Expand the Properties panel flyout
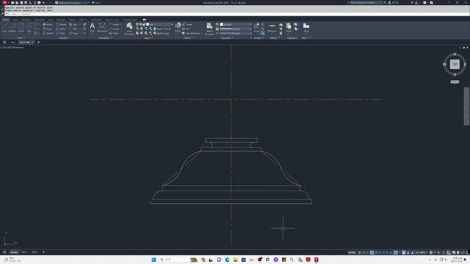Viewport: 470px width, 264px height. (227, 38)
